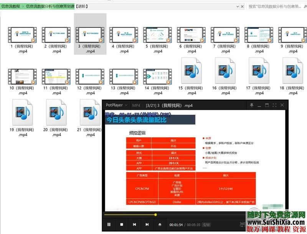Image resolution: width=307 pixels, height=234 pixels.
Task: Pause video playback in PotPlayer
Action: click(x=109, y=224)
